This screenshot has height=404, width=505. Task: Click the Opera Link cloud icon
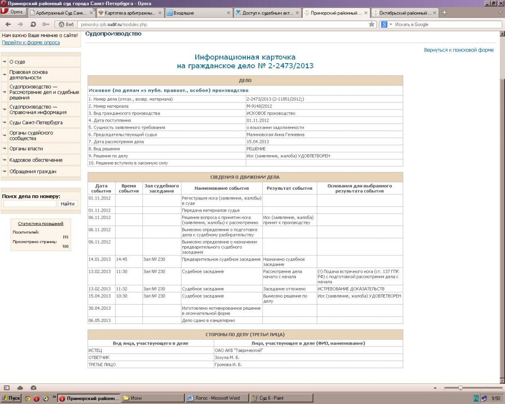pos(20,388)
